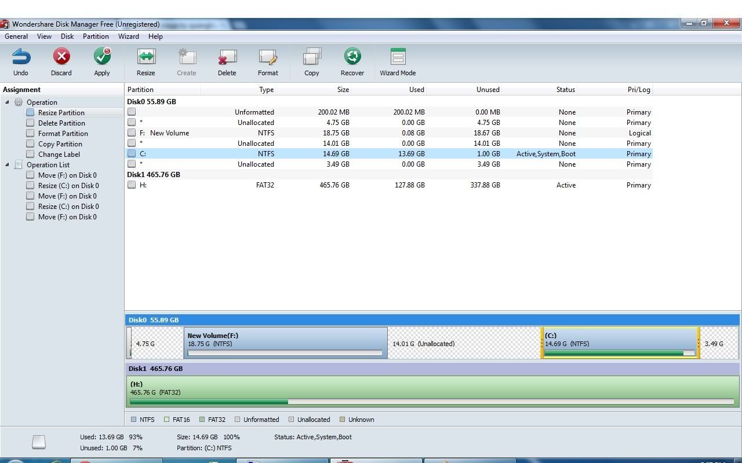Click the Copy partition toolbar icon
Image resolution: width=742 pixels, height=463 pixels.
click(x=312, y=57)
